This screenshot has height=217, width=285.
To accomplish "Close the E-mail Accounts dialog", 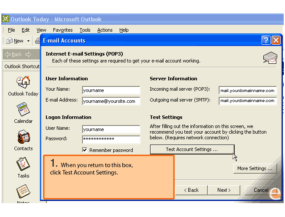I will (x=276, y=40).
